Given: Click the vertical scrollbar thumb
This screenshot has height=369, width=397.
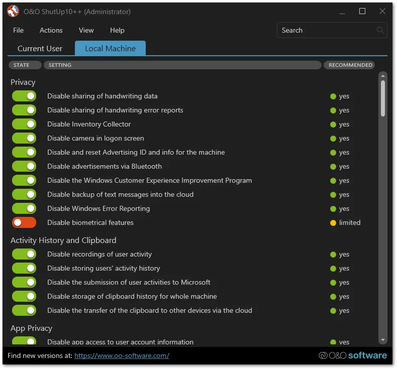Looking at the screenshot, I should [x=383, y=98].
